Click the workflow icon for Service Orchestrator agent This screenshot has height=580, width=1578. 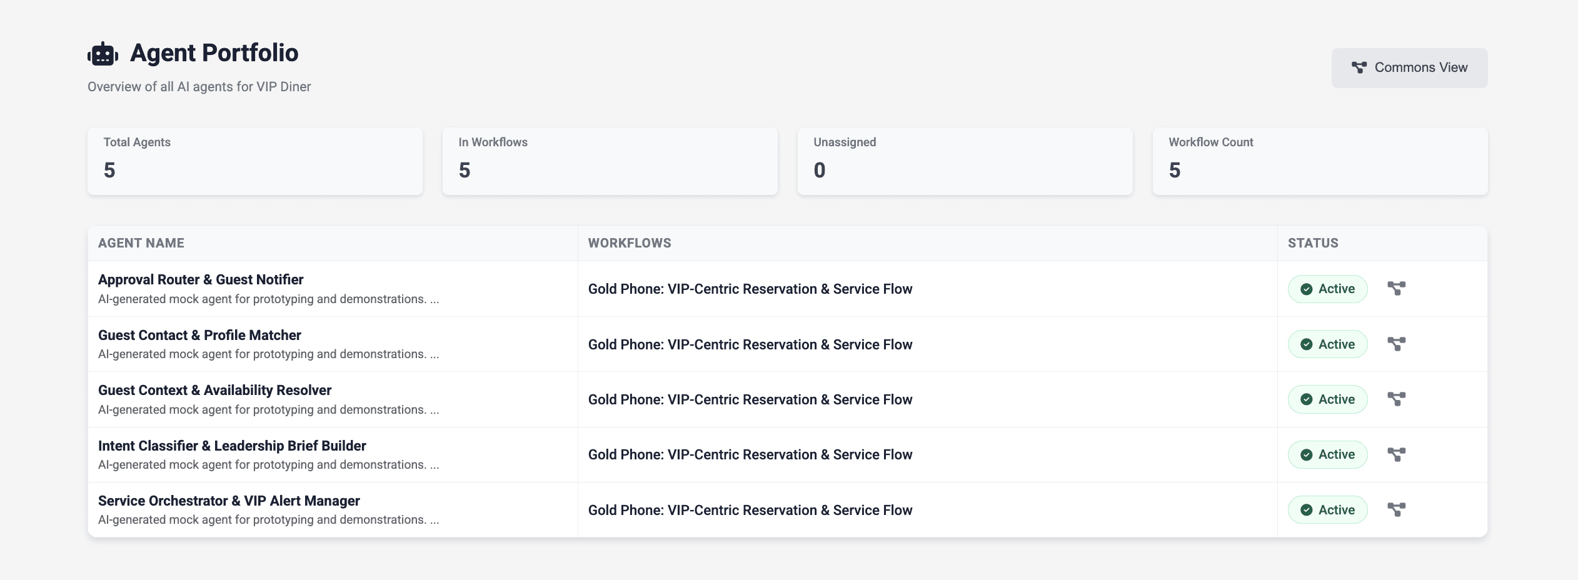point(1396,509)
